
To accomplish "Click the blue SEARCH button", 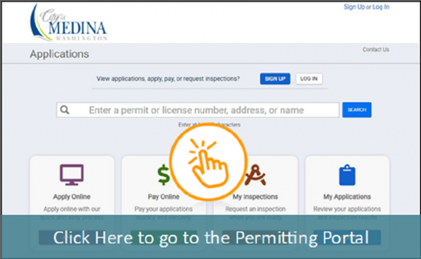I will tap(357, 109).
